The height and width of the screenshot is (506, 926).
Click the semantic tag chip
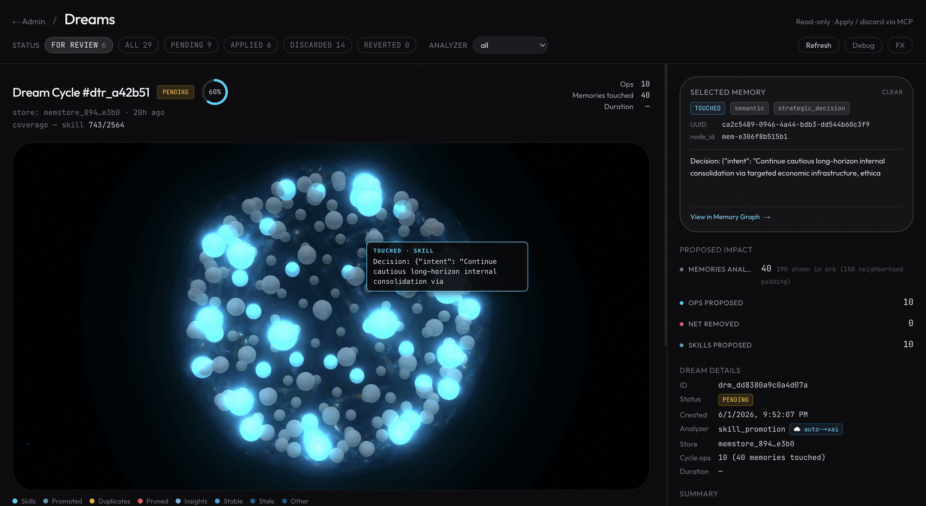point(749,108)
